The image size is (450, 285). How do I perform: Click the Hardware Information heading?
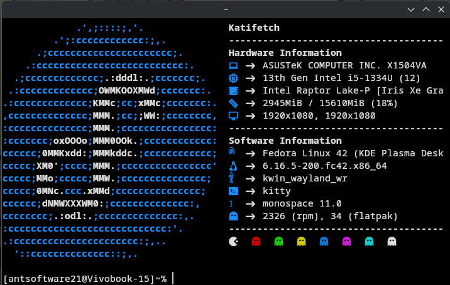[285, 53]
